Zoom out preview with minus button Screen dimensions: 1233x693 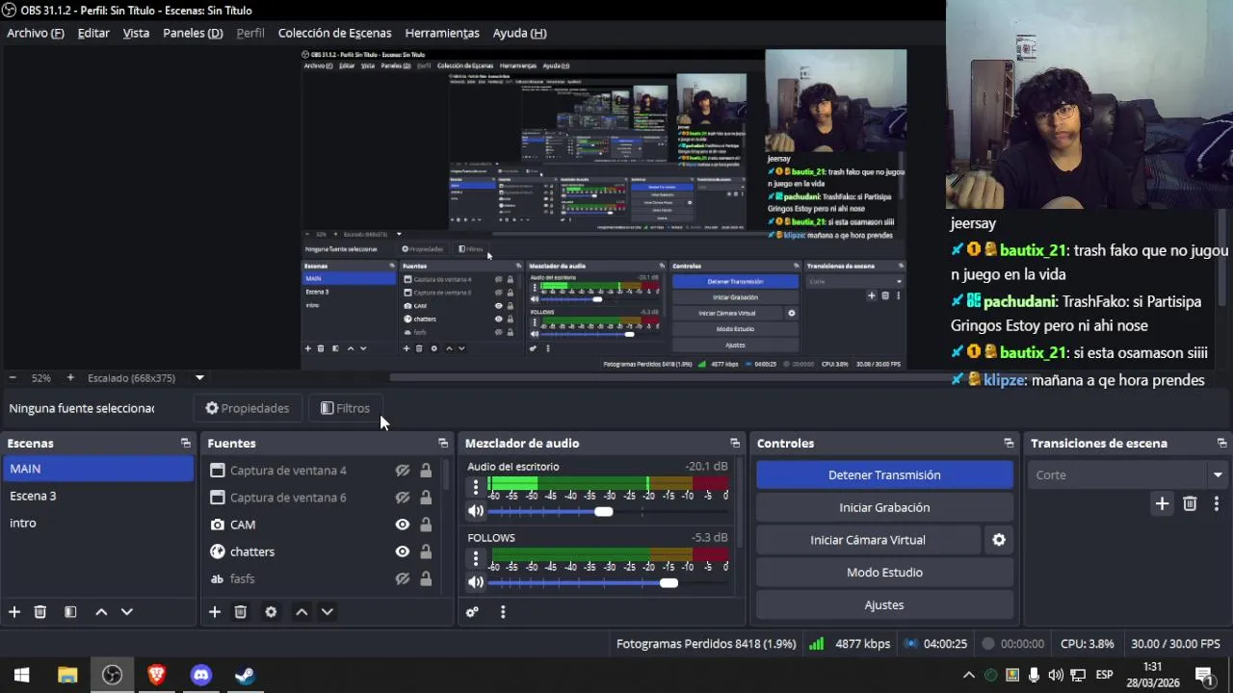(x=13, y=378)
